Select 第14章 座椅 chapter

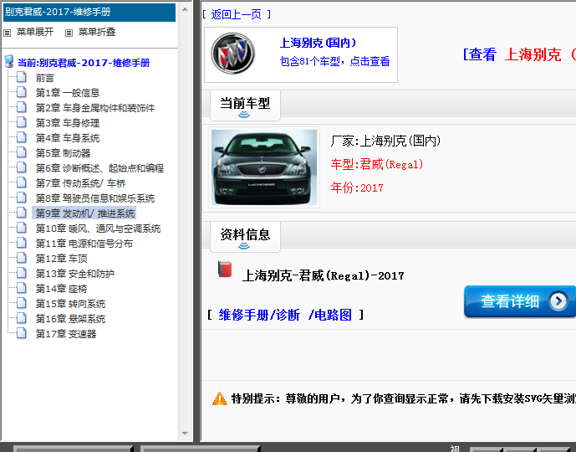tap(61, 289)
